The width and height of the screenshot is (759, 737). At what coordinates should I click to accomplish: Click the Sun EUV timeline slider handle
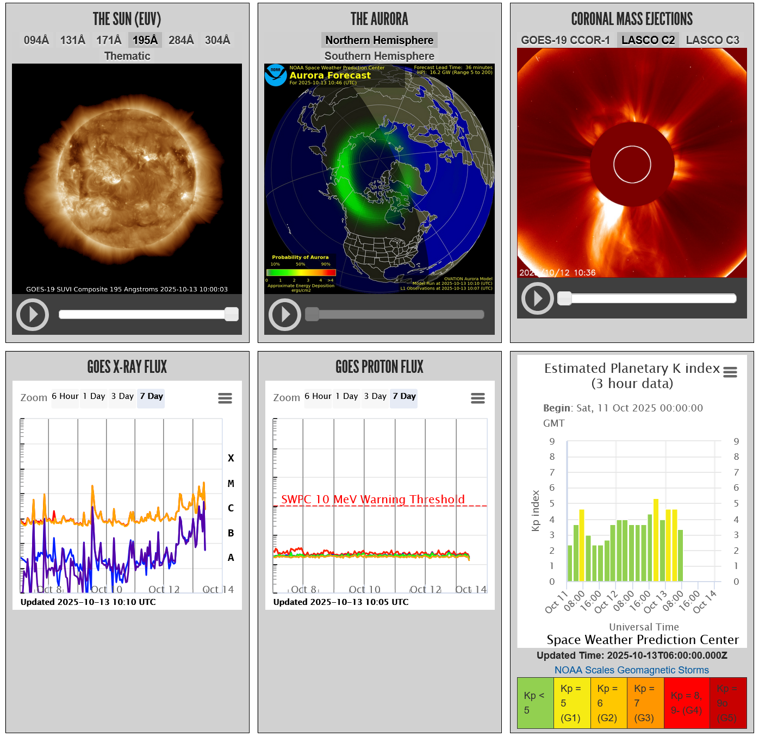tap(232, 314)
